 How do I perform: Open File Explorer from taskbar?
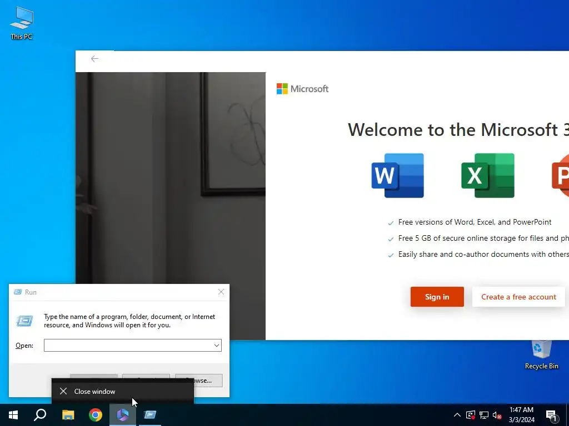[68, 415]
